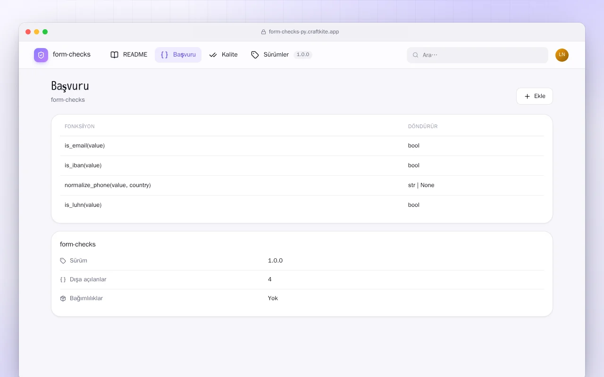The width and height of the screenshot is (604, 377).
Task: Click the str | None return value
Action: coord(421,185)
